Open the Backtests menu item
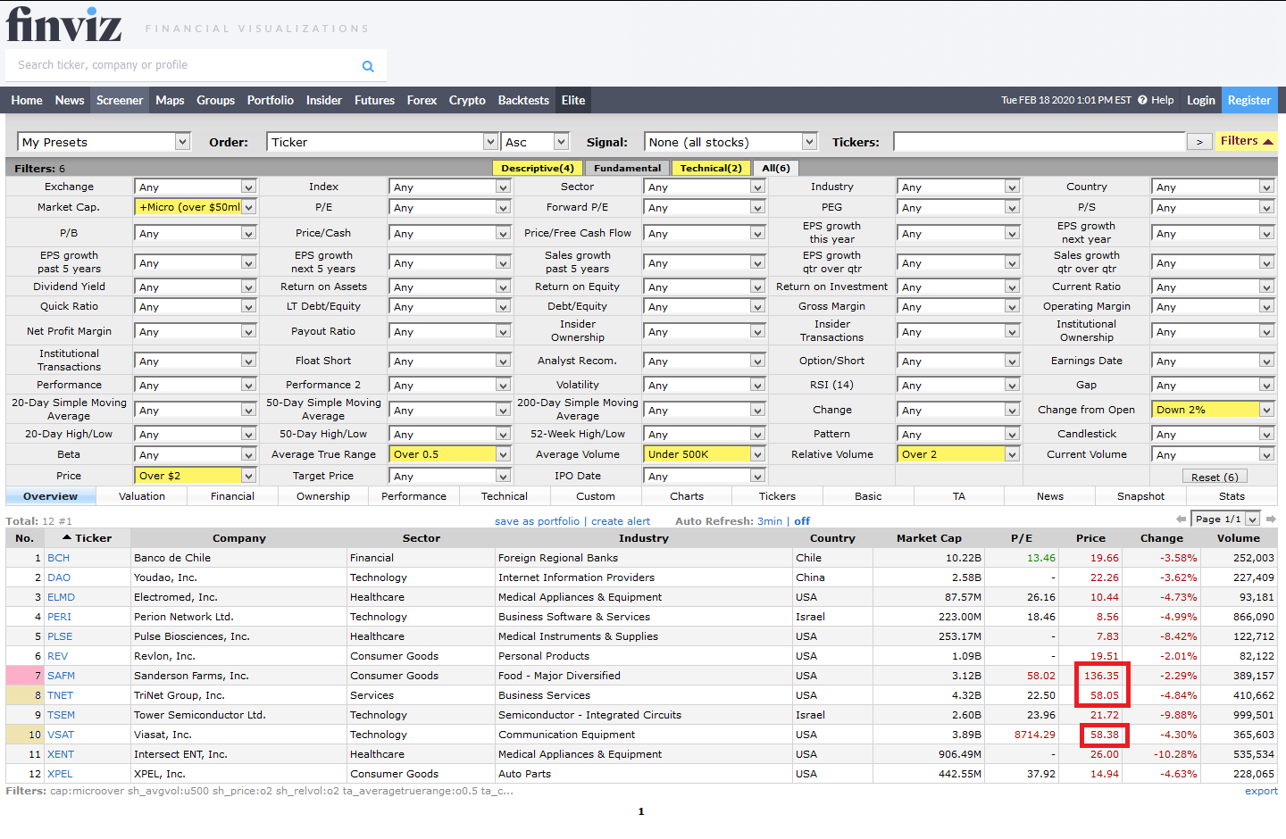1286x839 pixels. click(x=523, y=100)
